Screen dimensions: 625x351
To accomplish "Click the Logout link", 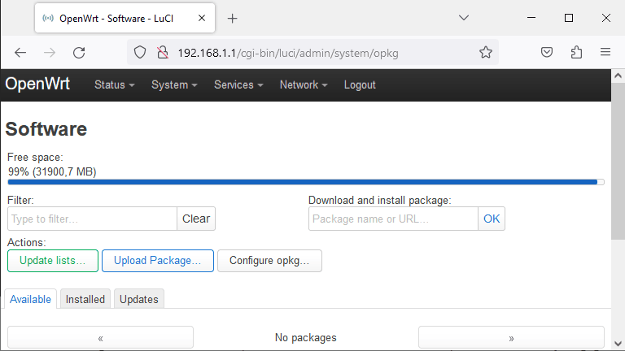I will click(360, 84).
